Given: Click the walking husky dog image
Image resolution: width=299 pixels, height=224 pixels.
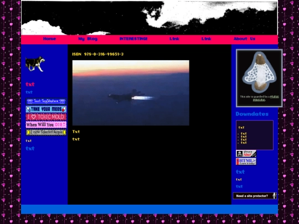Looking at the screenshot, I should tap(35, 64).
